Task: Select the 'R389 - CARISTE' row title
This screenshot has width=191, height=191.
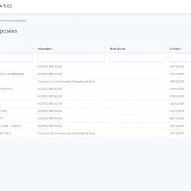Action: click(x=11, y=126)
